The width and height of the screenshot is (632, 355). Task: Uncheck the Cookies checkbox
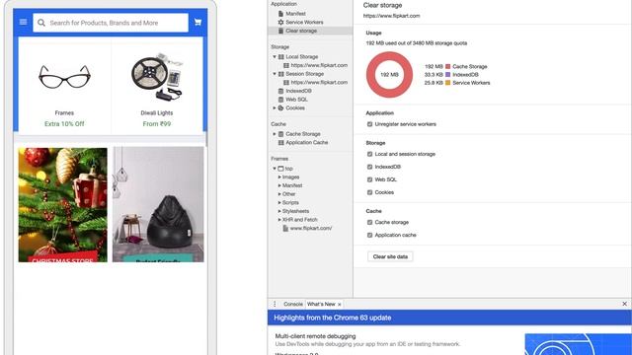[369, 192]
